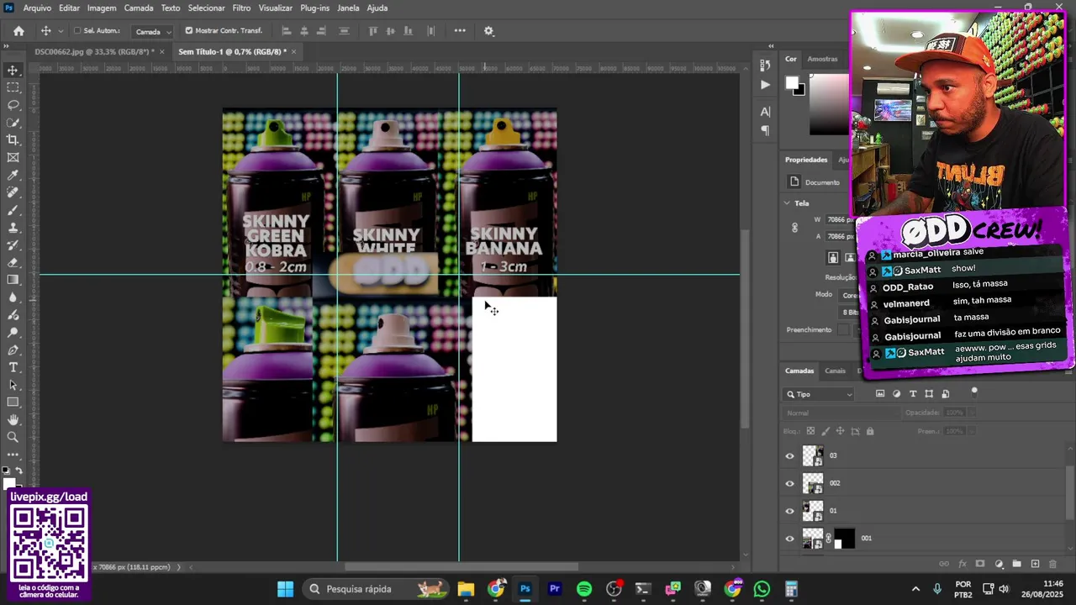Image resolution: width=1076 pixels, height=605 pixels.
Task: Click the align top edges icon
Action: click(373, 31)
